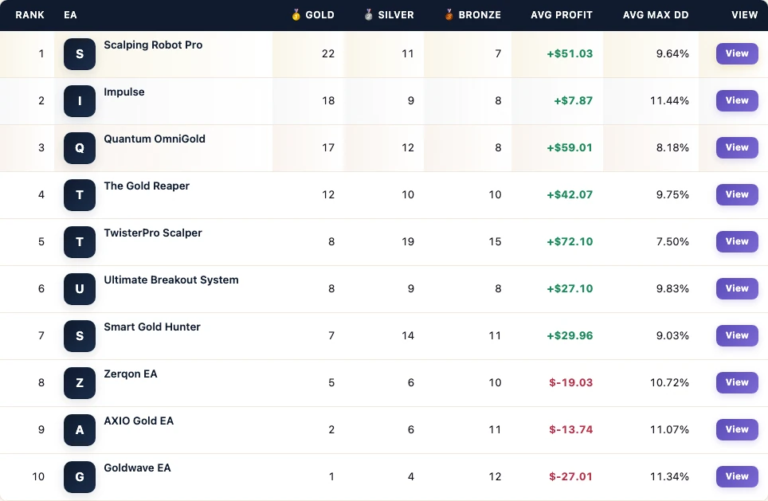Viewport: 768px width, 501px height.
Task: Click the name 'Zerqon EA'
Action: pos(131,374)
